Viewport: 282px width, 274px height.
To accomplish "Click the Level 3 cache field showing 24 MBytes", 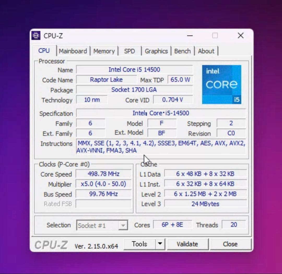I will click(x=205, y=204).
